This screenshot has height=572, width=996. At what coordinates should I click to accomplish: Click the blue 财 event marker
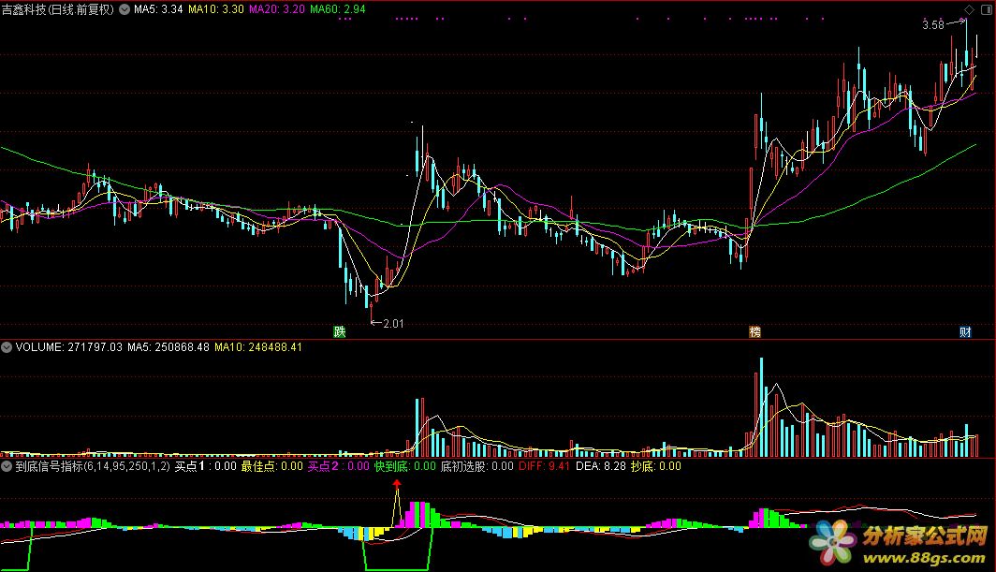click(x=965, y=331)
